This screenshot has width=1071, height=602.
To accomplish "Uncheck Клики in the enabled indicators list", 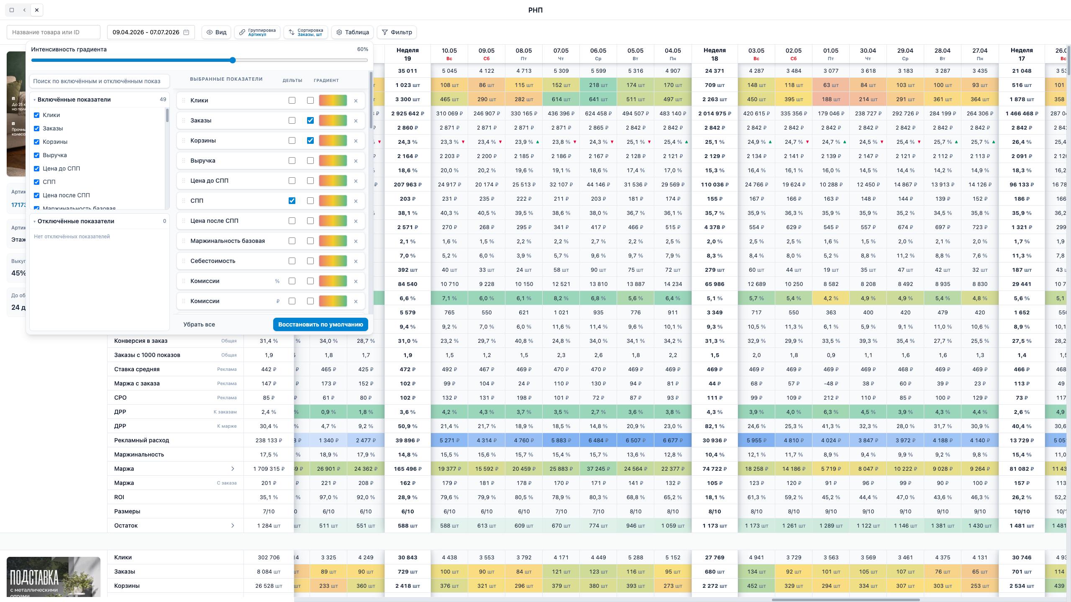I will click(37, 115).
